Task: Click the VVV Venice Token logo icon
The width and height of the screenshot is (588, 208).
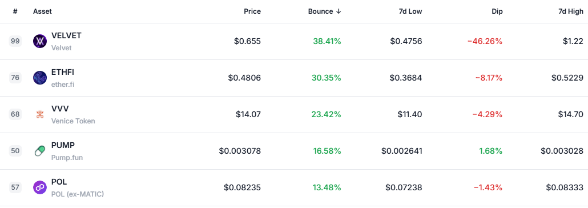Action: click(40, 114)
